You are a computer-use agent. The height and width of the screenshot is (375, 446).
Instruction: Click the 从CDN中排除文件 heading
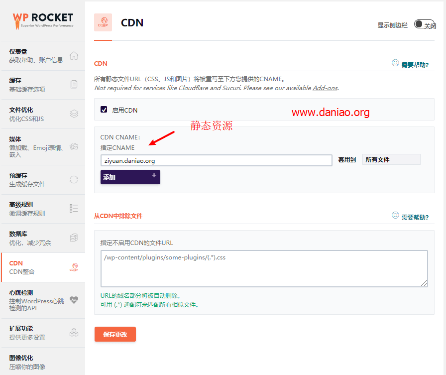pos(118,216)
